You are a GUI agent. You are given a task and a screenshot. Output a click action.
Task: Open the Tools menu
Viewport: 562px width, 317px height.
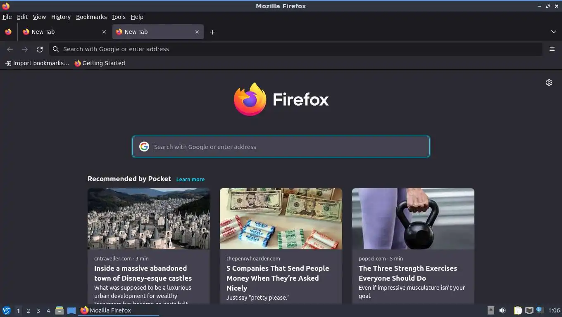pos(119,17)
